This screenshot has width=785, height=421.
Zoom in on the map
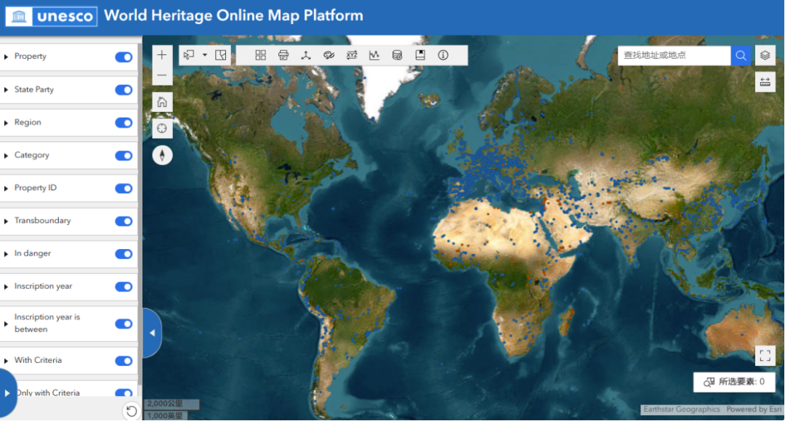pyautogui.click(x=161, y=55)
